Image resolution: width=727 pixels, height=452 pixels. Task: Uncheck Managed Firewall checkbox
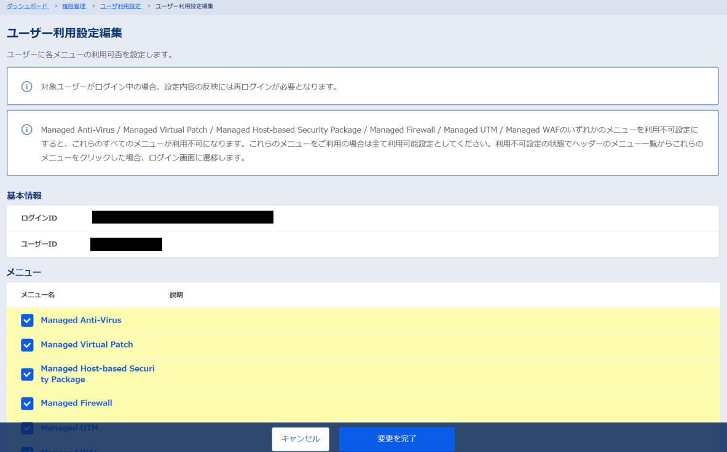click(x=28, y=403)
